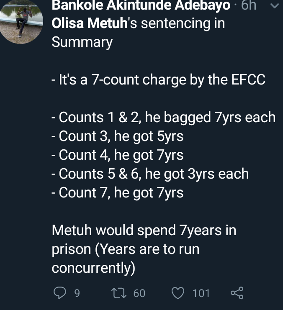Like the tweet with the heart icon
Viewport: 283px width, 310px height.
pos(178,293)
